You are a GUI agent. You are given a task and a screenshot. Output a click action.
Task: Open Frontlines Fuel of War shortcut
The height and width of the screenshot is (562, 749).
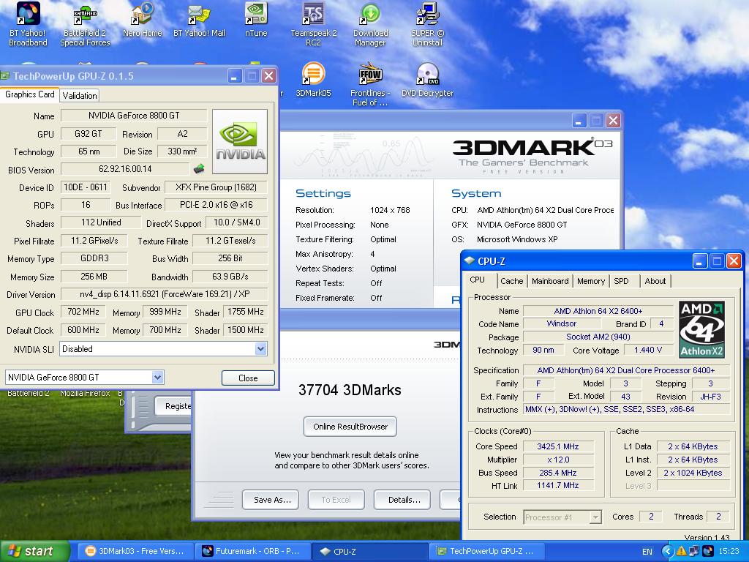tap(370, 85)
